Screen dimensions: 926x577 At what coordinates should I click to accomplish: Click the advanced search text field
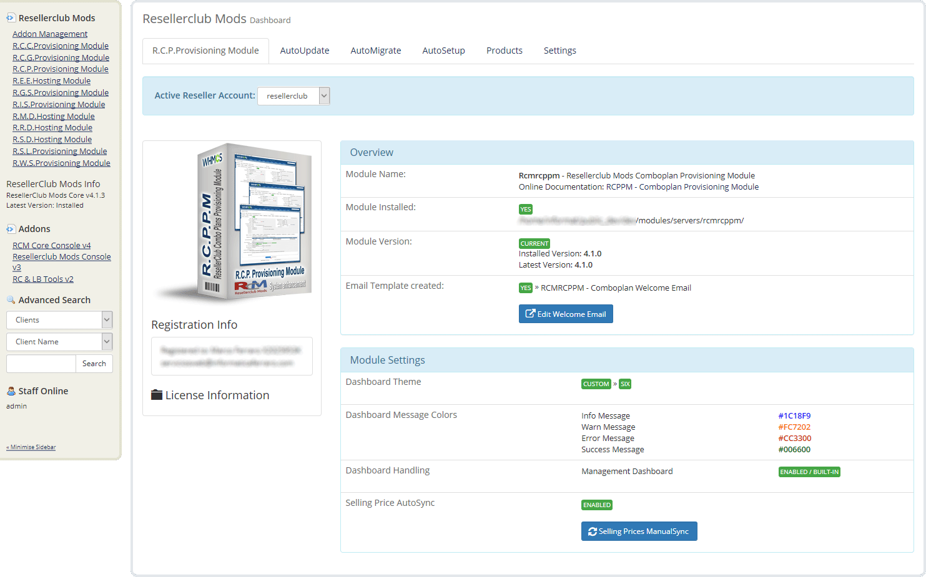[41, 364]
